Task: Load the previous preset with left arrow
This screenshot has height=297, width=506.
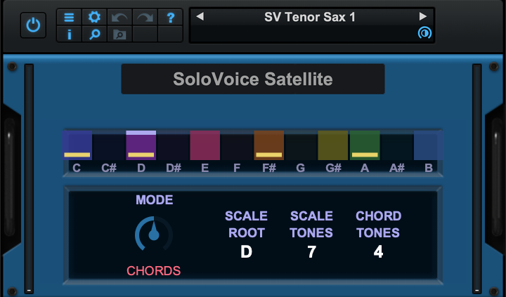Action: coord(200,16)
